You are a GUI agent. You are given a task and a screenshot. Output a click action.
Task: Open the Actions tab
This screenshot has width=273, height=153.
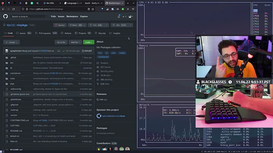(66, 33)
